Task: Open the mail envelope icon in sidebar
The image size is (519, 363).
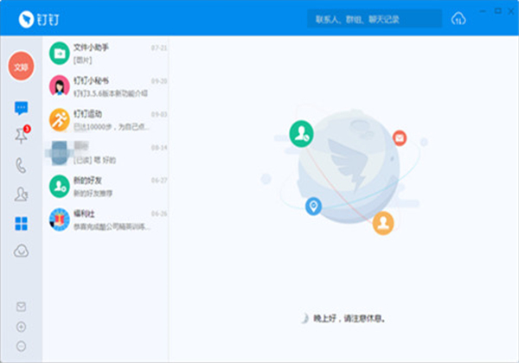Action: 21,307
